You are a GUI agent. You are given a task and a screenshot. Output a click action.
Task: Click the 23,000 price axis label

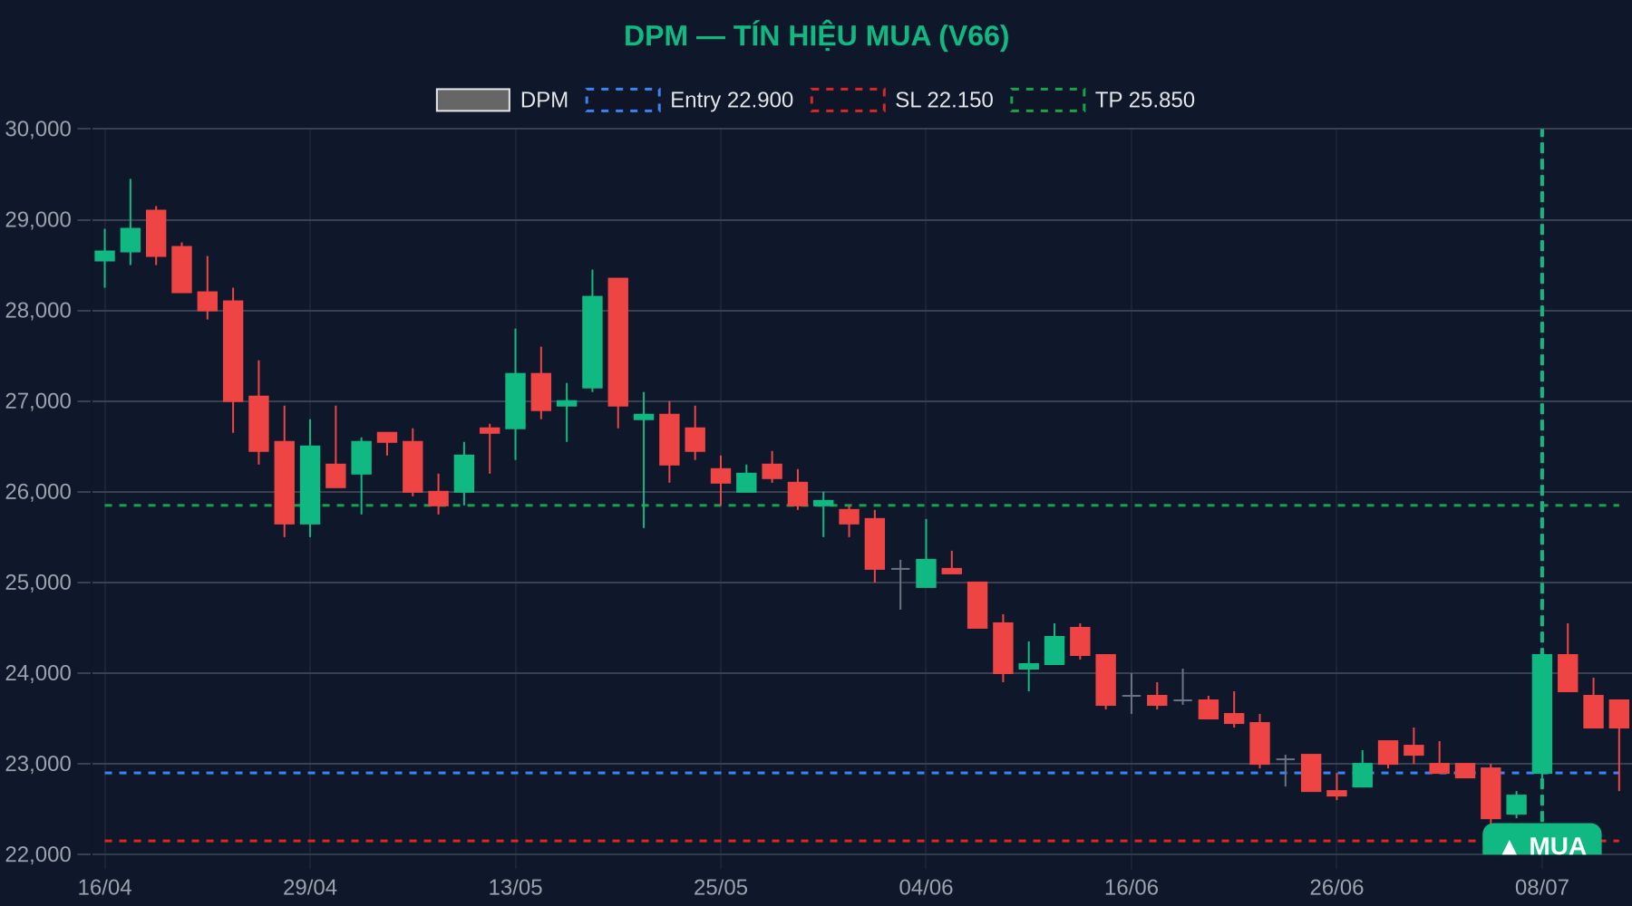point(38,764)
